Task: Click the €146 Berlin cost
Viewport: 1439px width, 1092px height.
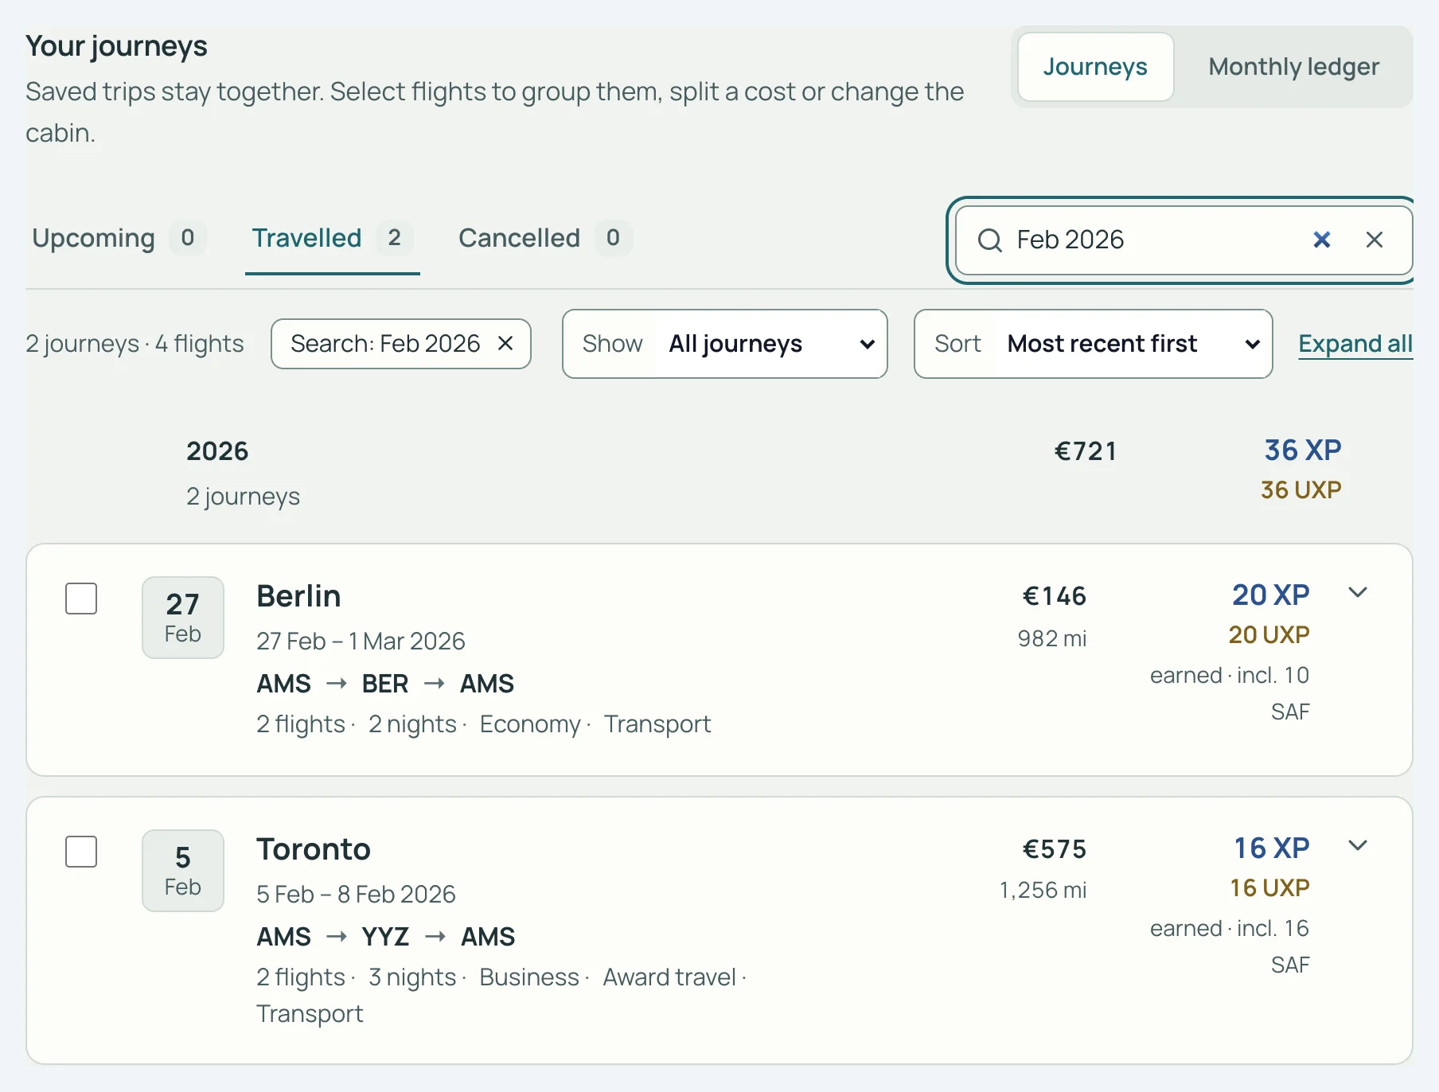Action: [1054, 596]
